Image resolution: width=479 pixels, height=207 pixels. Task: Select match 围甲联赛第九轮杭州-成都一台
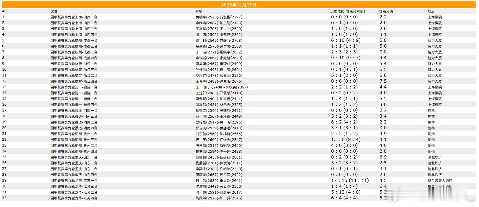point(74,41)
